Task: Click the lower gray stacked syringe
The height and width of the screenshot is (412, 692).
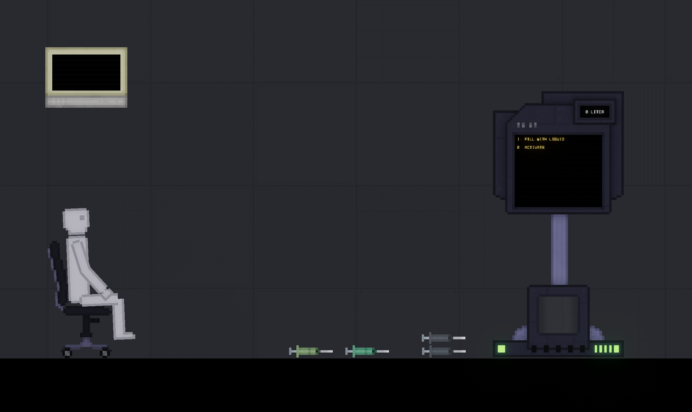Action: pos(440,351)
